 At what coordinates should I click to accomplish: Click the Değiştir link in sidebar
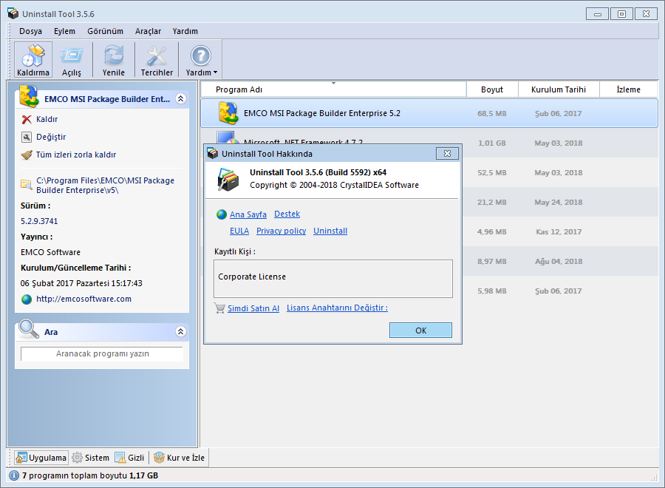coord(51,137)
